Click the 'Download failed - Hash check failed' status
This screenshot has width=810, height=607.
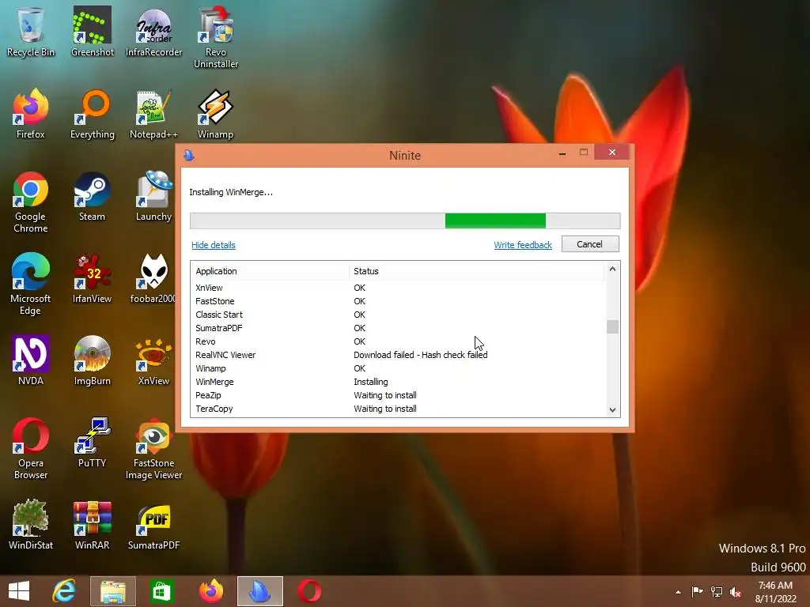[421, 355]
